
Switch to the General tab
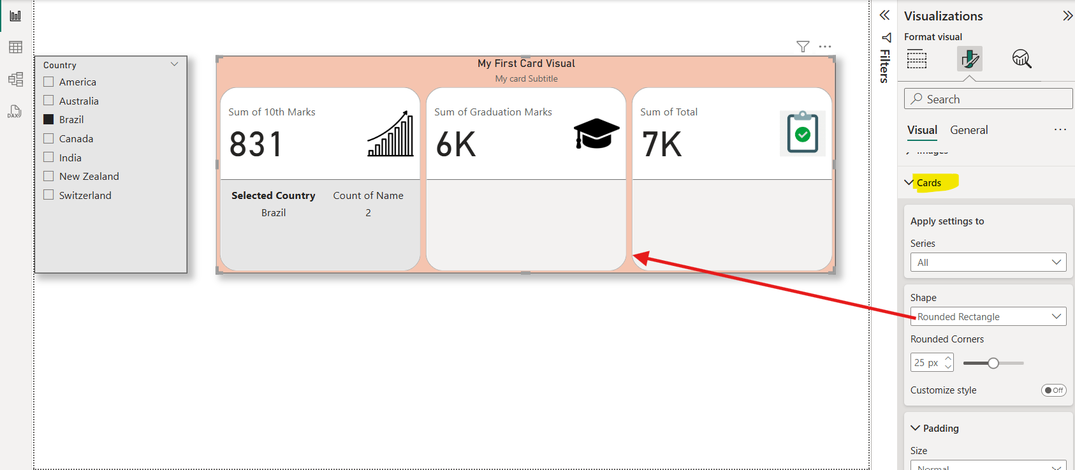(x=969, y=130)
